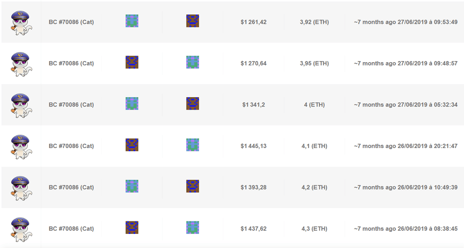Image resolution: width=464 pixels, height=248 pixels.
Task: Open the cat avatar beside the 3,95 (ETH) sale
Action: (21, 63)
